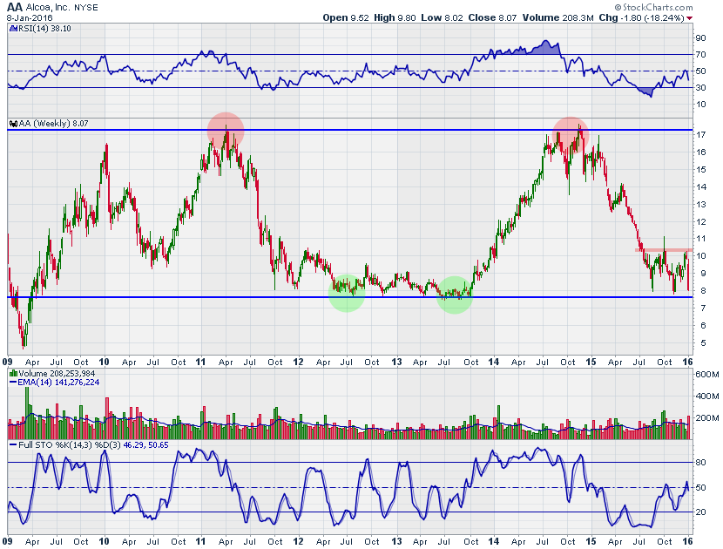Click the Chg -1.80 (-18.24%) value
Screen dimensions: 723x549
(x=641, y=18)
